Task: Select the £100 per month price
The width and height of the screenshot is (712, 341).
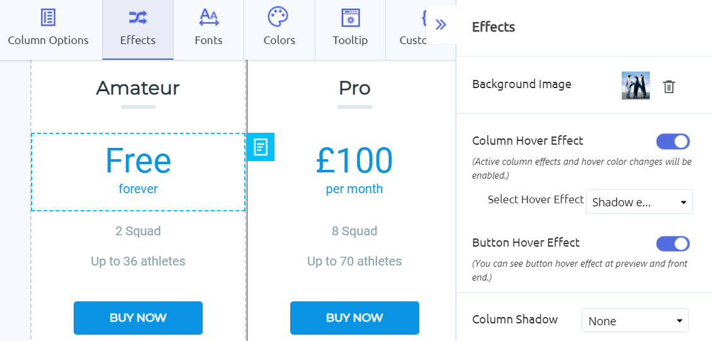Action: (x=354, y=170)
